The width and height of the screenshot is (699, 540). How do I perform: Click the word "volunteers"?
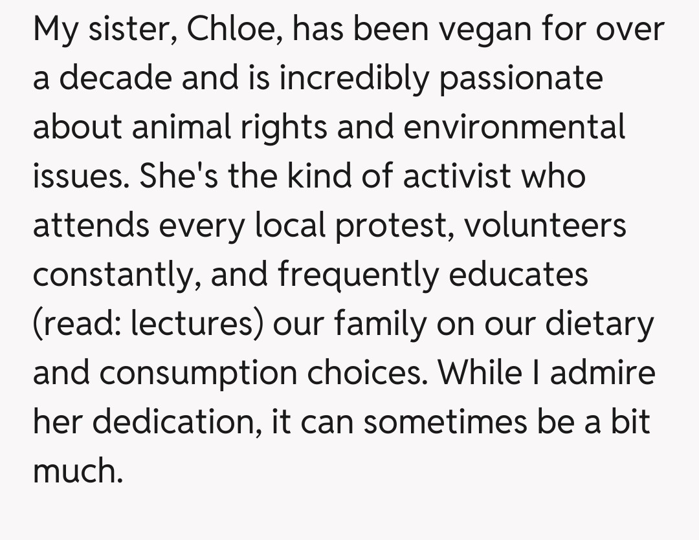click(x=546, y=226)
